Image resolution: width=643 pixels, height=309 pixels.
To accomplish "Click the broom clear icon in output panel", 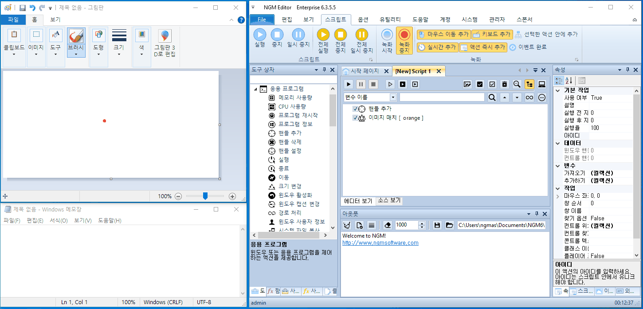I will (347, 225).
